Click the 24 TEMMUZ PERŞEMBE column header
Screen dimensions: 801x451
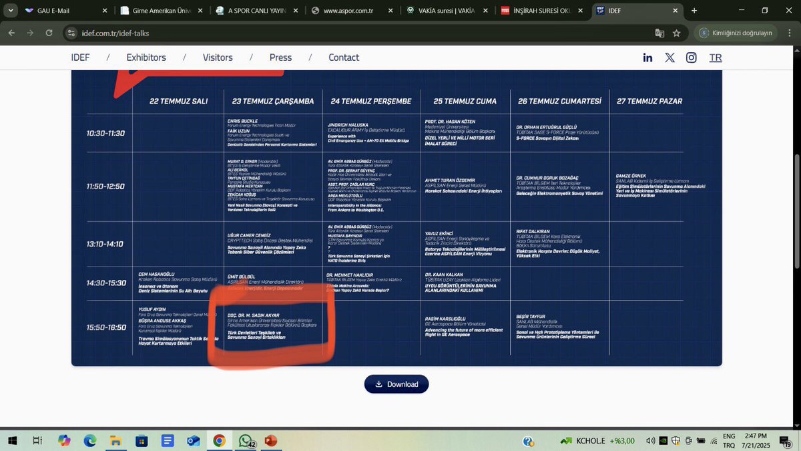372,102
